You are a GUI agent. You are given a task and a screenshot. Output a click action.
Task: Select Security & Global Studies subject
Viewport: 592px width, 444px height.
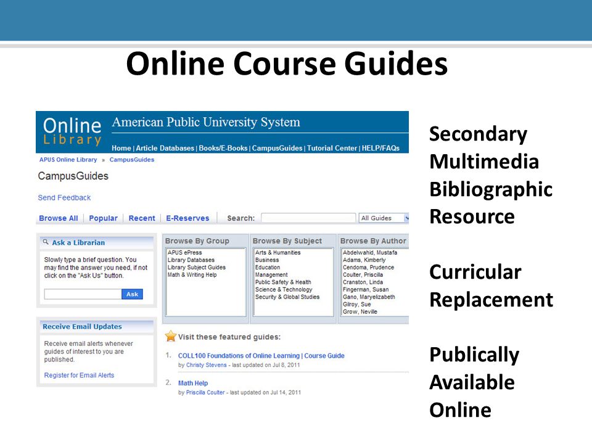pyautogui.click(x=287, y=297)
